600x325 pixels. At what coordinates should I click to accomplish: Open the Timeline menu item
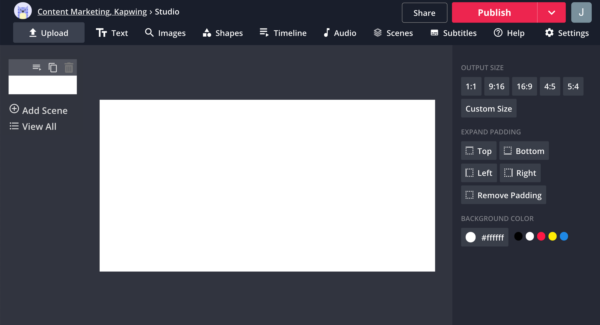pyautogui.click(x=283, y=33)
